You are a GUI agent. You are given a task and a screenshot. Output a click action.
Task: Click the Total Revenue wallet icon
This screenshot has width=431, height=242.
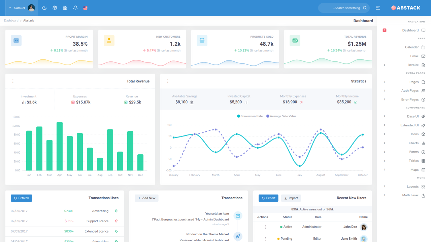[295, 41]
